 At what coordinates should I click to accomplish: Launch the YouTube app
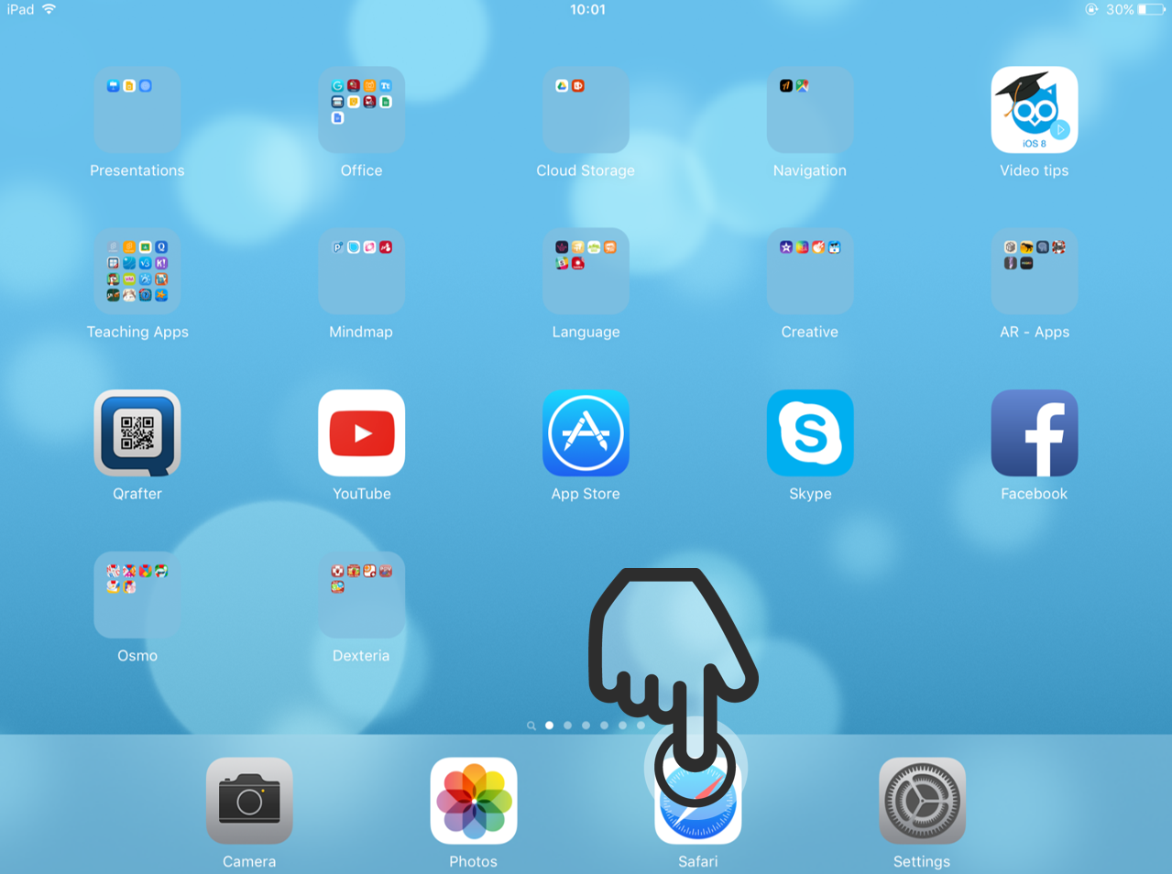pyautogui.click(x=361, y=433)
